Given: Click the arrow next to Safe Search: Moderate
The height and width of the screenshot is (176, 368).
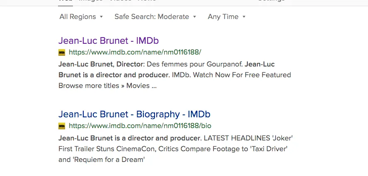Looking at the screenshot, I should (x=194, y=17).
